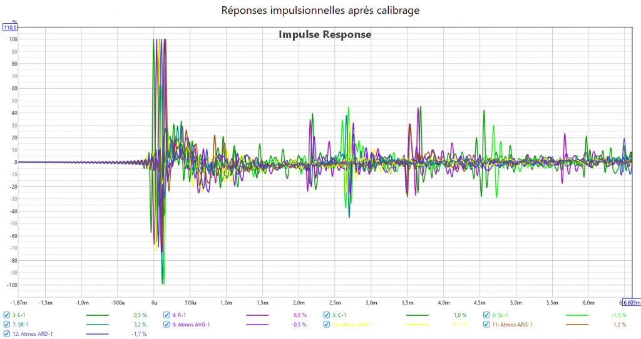
Task: Click the Impulse Response graph title
Action: point(325,34)
